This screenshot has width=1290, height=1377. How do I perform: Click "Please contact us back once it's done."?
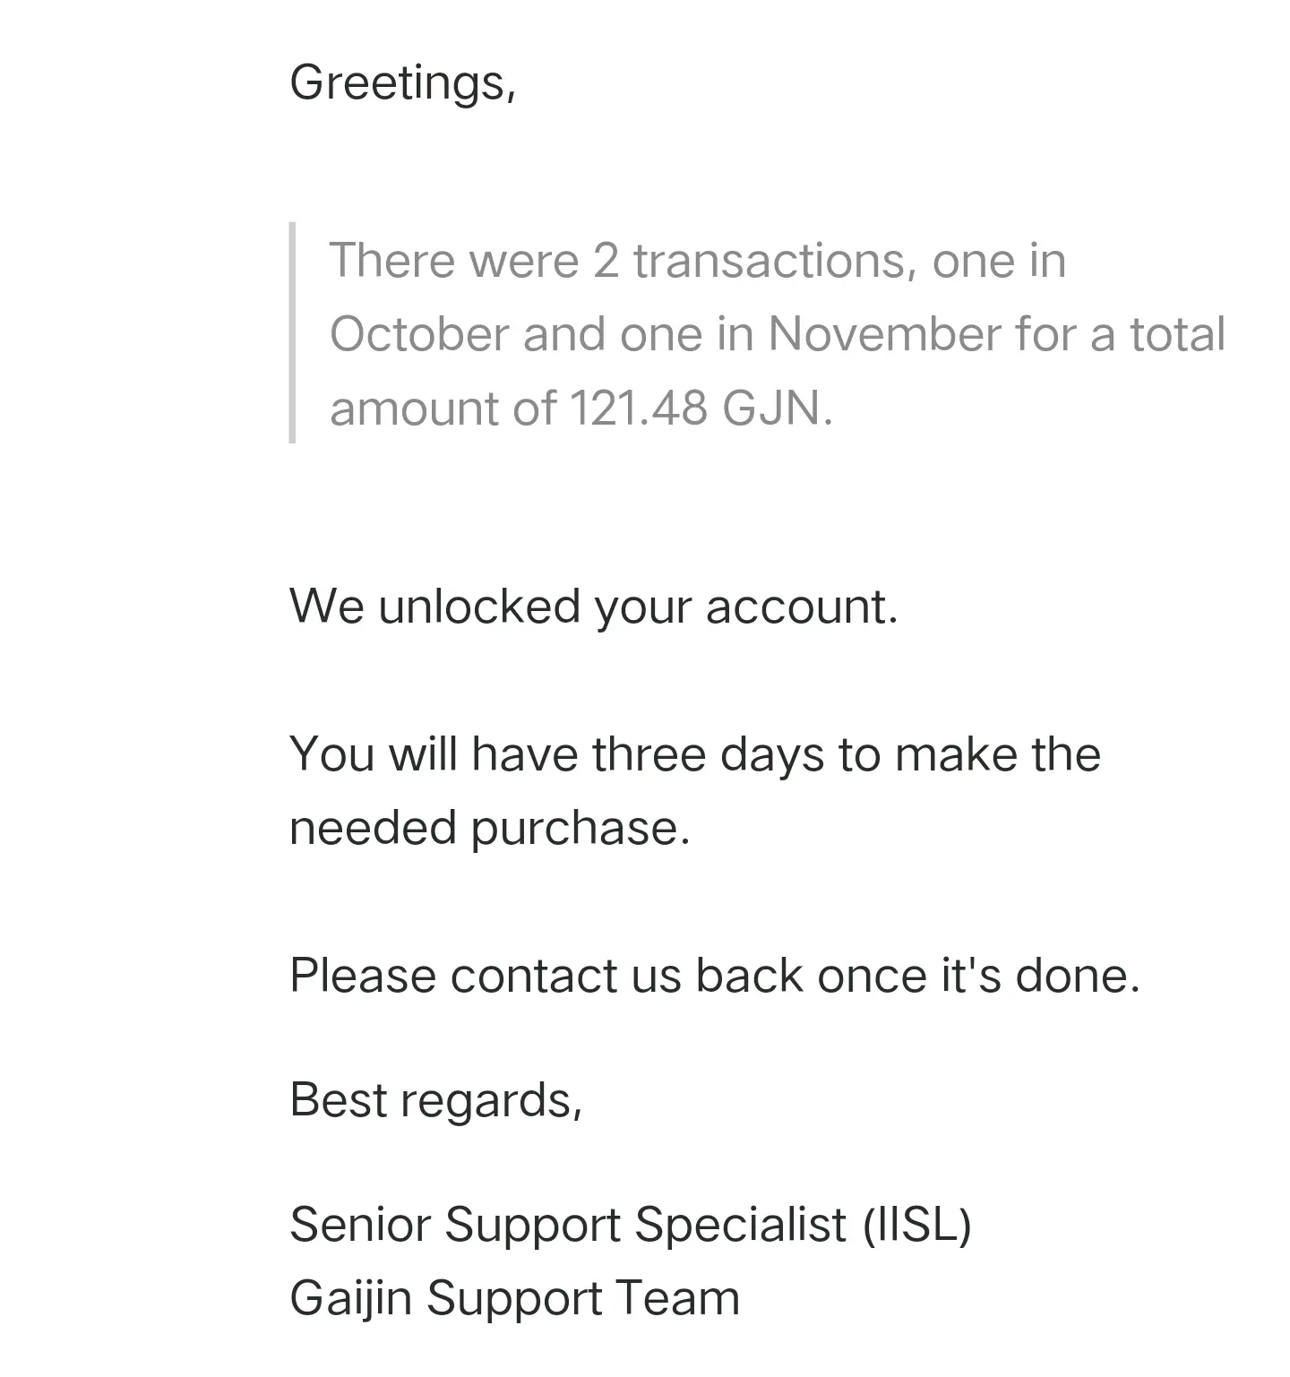[715, 976]
